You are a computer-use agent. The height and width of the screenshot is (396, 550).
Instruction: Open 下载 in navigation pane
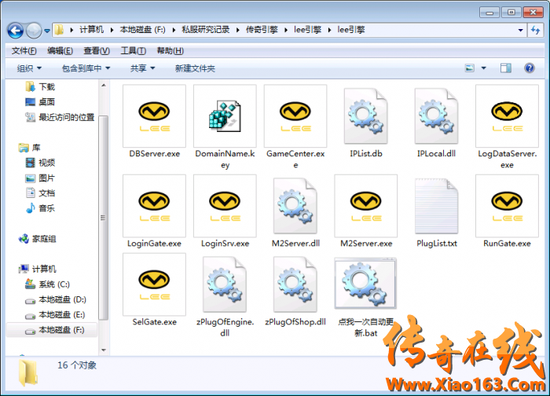40,86
